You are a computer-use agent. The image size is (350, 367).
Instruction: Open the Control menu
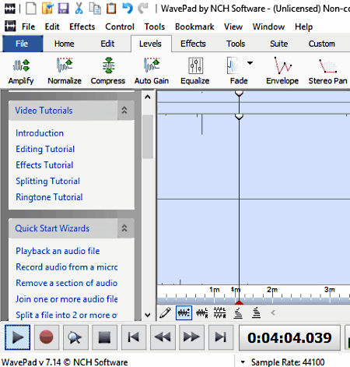(120, 26)
